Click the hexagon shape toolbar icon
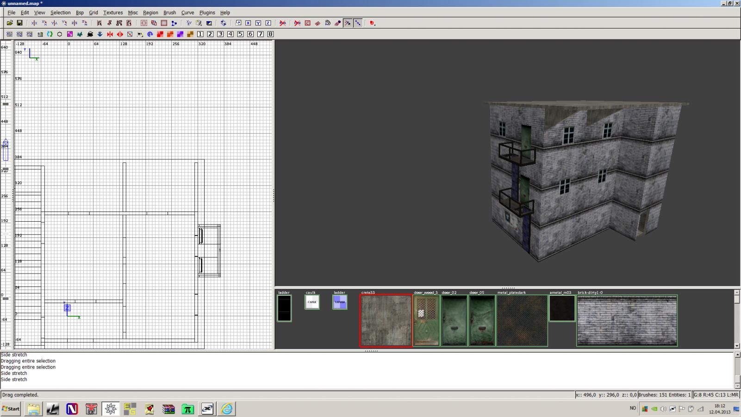This screenshot has height=417, width=741. 60,34
